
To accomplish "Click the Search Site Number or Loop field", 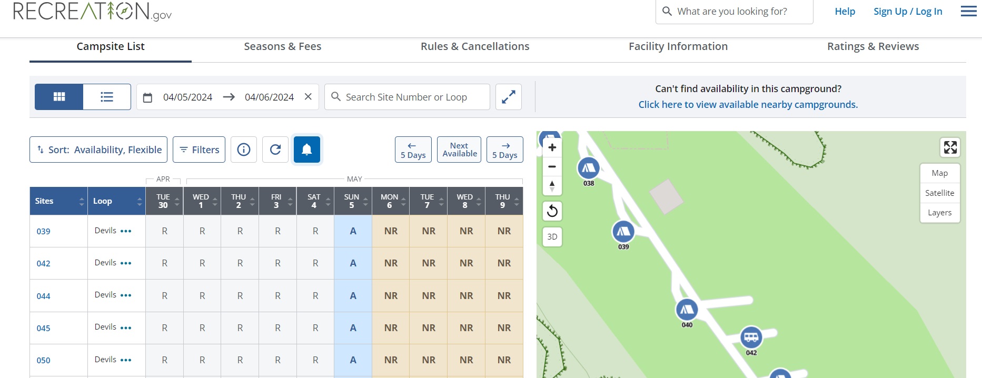I will [411, 97].
